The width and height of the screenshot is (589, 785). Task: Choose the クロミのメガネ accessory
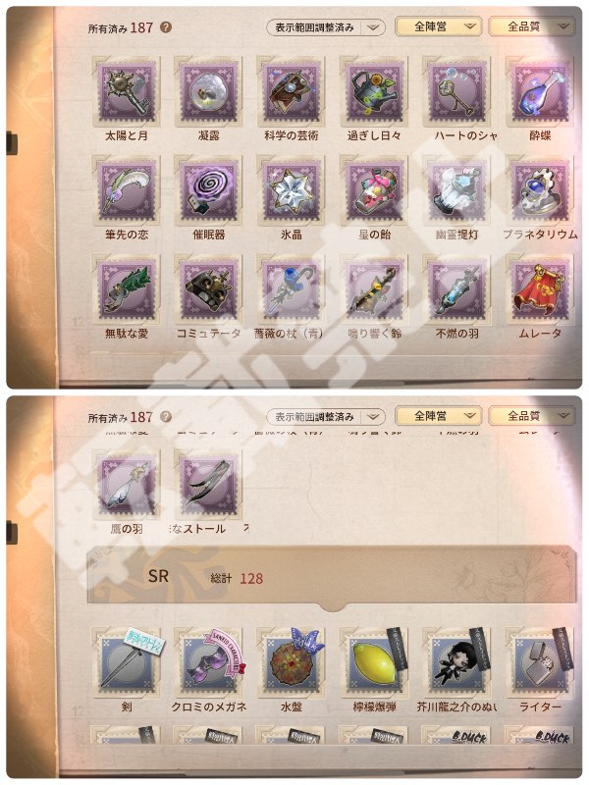point(208,661)
